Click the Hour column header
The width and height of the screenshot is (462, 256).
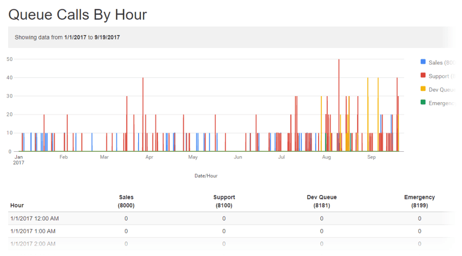pyautogui.click(x=17, y=206)
